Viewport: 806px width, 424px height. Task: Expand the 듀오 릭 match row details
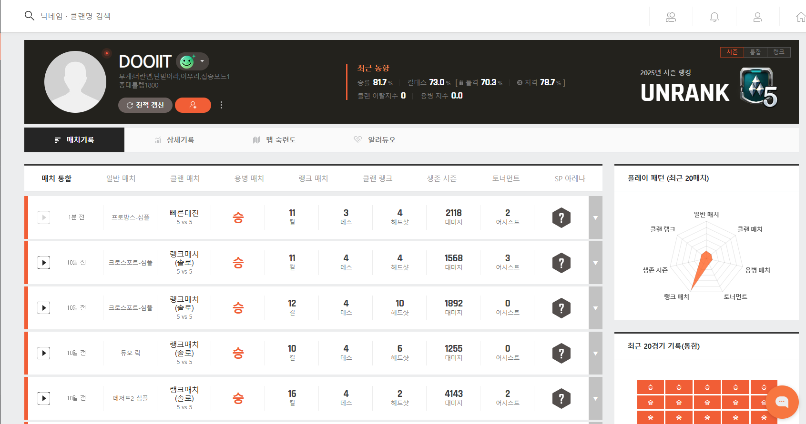pyautogui.click(x=595, y=353)
